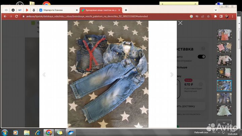The width and height of the screenshot is (242, 136).
Task: Select the pink clothing second thumbnail
Action: coord(224,47)
